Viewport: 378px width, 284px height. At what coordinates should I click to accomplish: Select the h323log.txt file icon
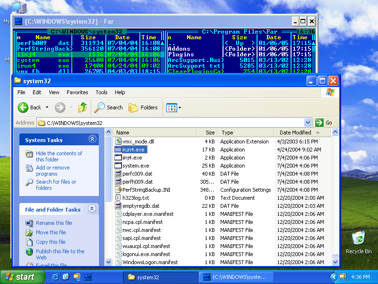118,198
